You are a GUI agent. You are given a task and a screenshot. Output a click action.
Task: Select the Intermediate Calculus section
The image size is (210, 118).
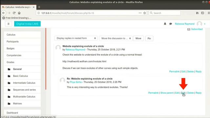24,83
